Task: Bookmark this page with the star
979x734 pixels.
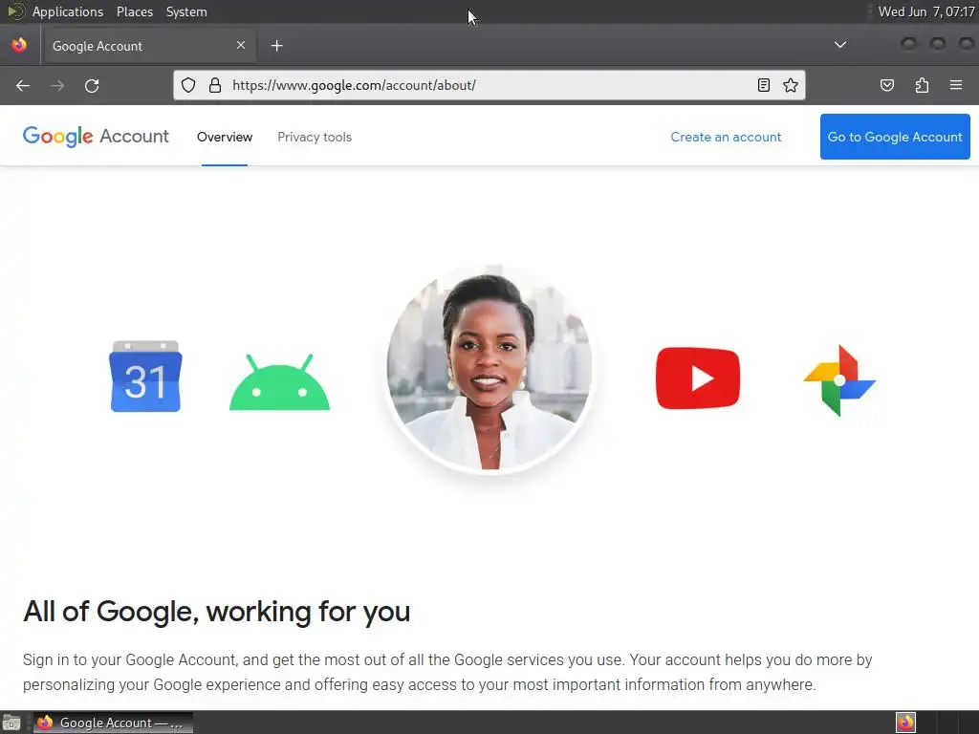Action: click(791, 85)
